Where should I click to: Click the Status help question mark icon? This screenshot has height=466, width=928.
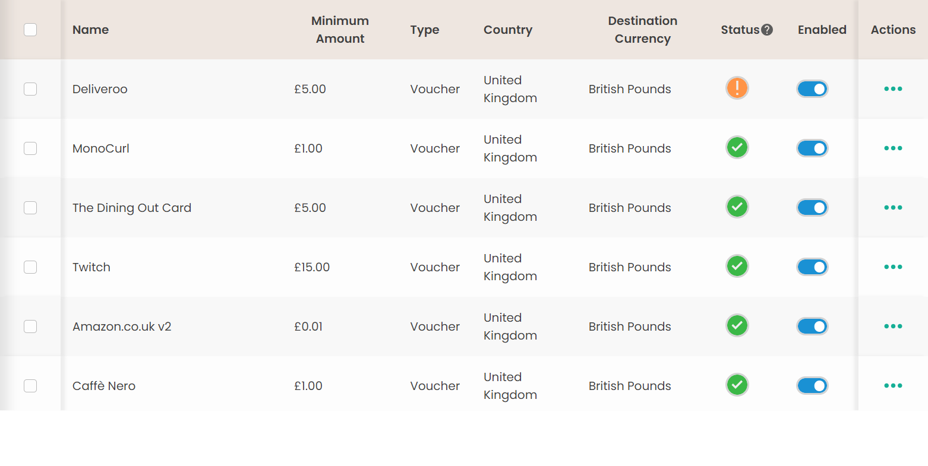click(x=767, y=30)
